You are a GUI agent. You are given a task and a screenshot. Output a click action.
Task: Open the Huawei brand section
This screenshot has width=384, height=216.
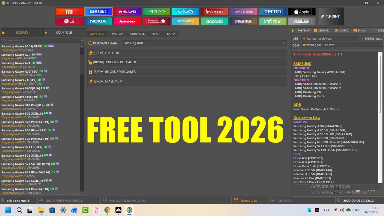point(127,12)
